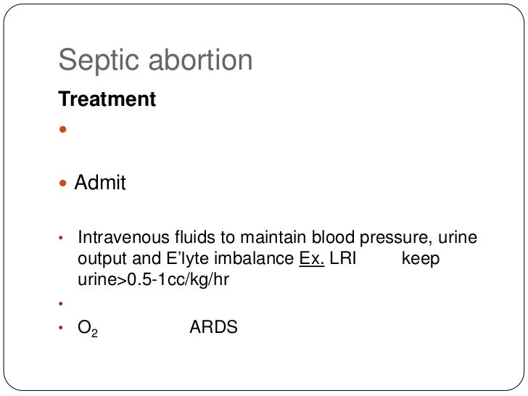Click the empty small bullet above O2
Screen dimensions: 528x396
(x=61, y=303)
